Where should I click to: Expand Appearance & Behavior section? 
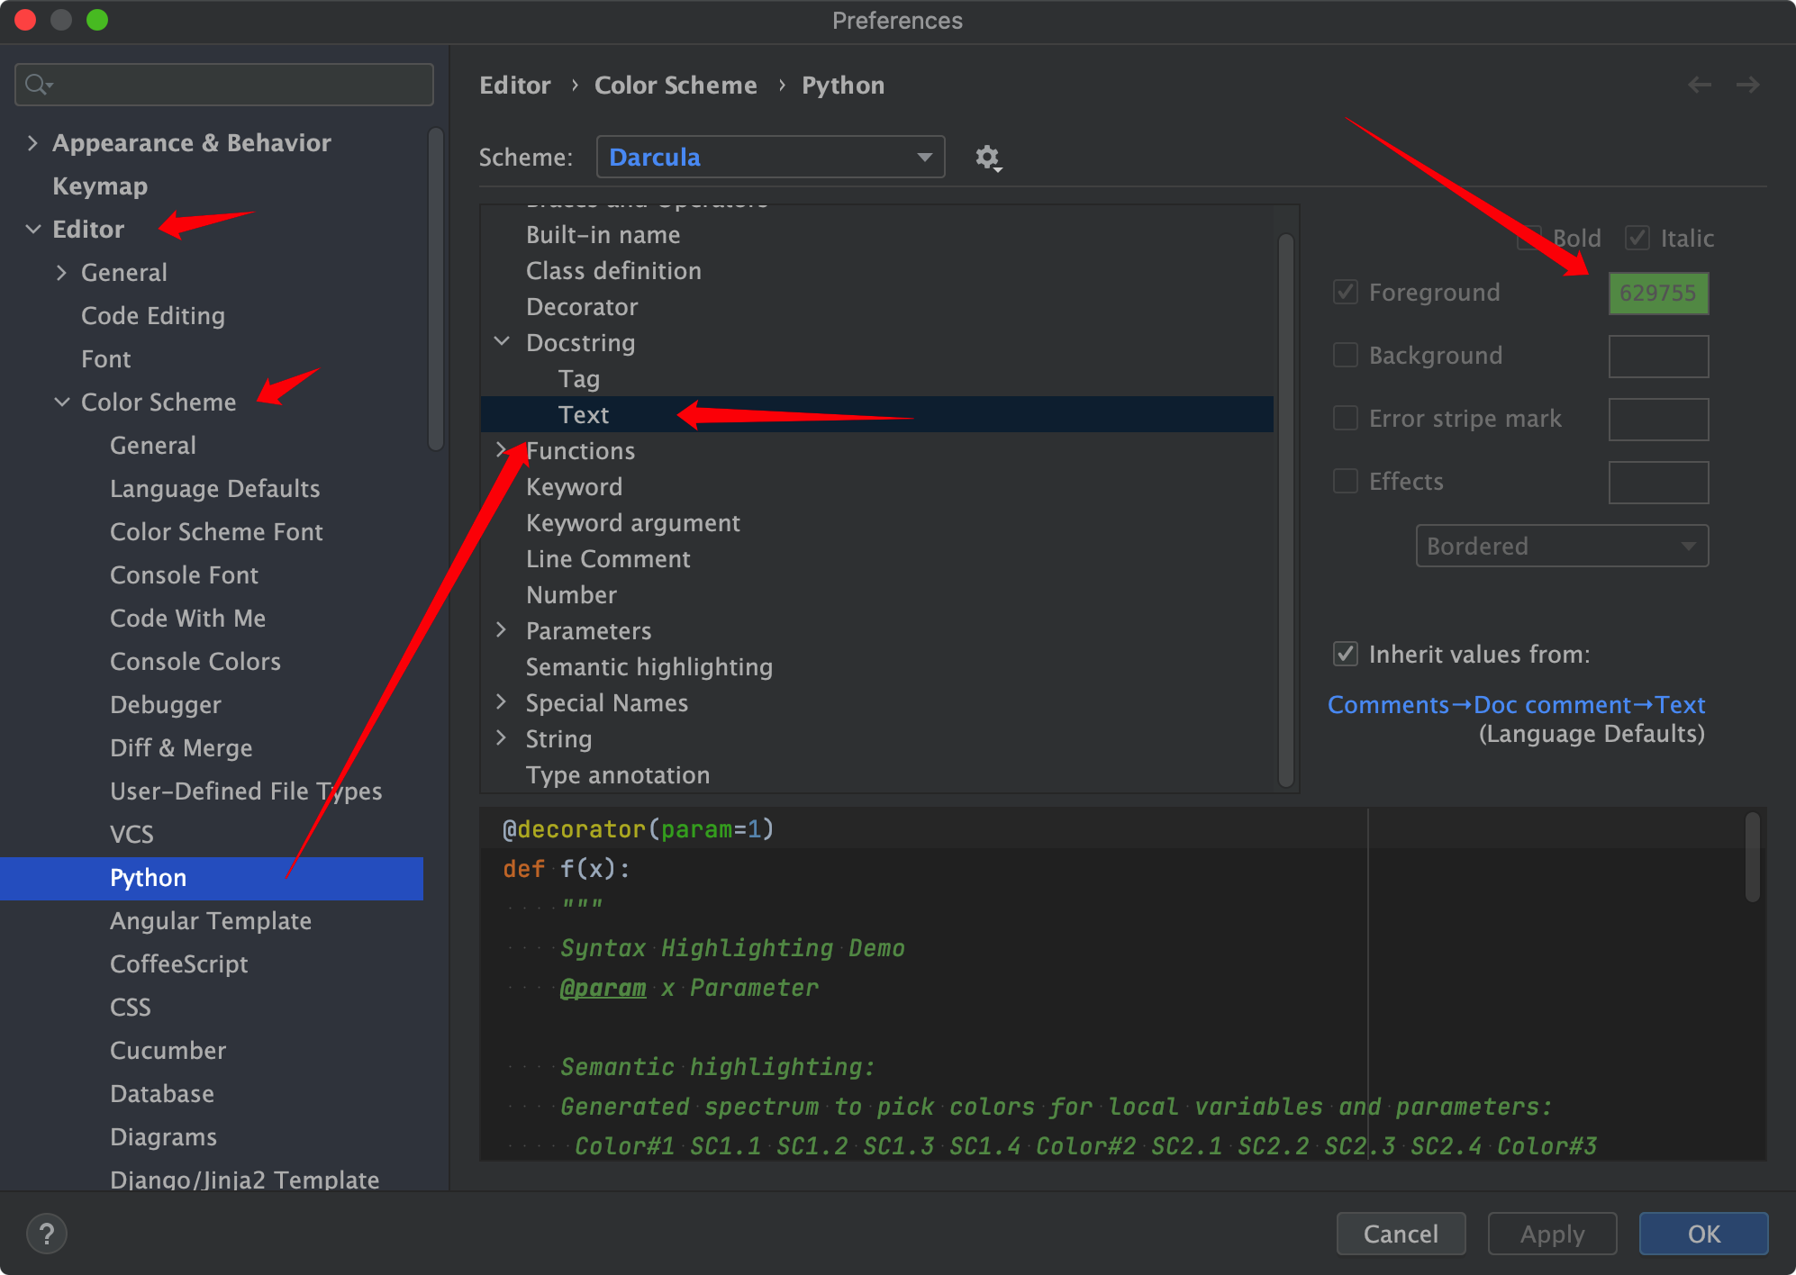32,143
